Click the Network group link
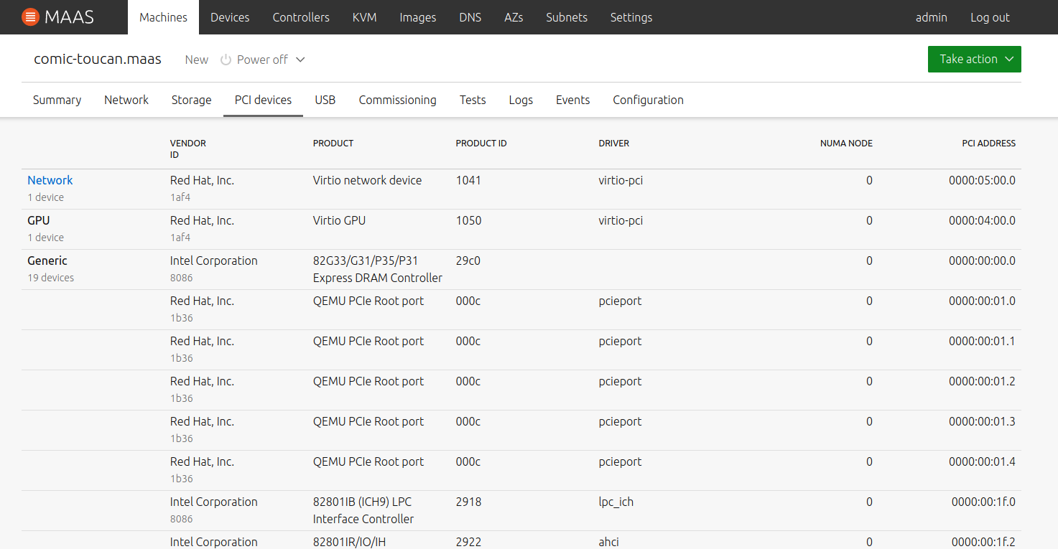 click(50, 180)
